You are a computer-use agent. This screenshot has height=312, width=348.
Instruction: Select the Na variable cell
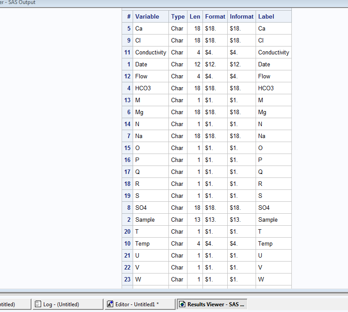click(151, 136)
